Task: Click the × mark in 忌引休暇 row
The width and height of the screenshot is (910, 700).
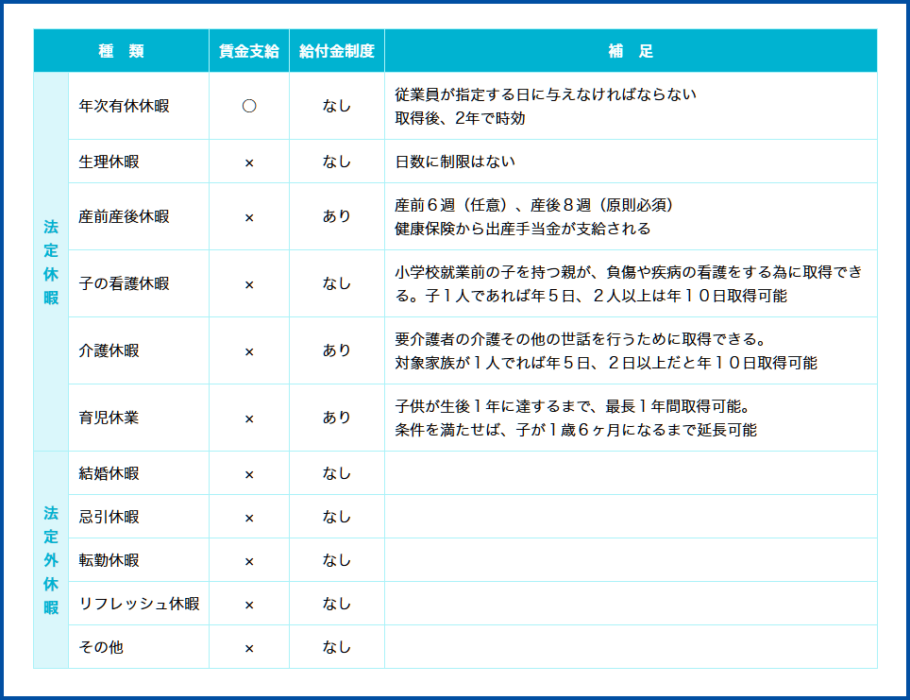Action: pyautogui.click(x=249, y=518)
